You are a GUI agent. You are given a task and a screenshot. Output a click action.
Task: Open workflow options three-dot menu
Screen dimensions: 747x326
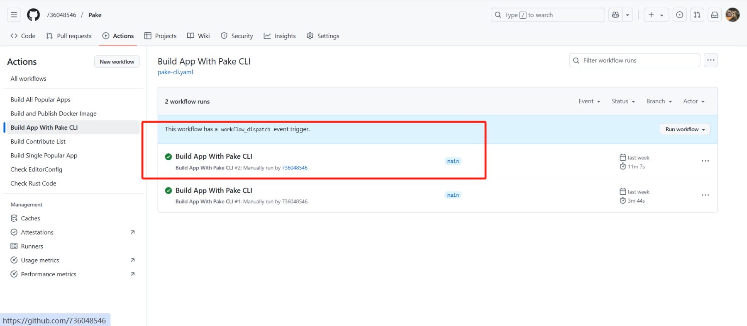(711, 60)
